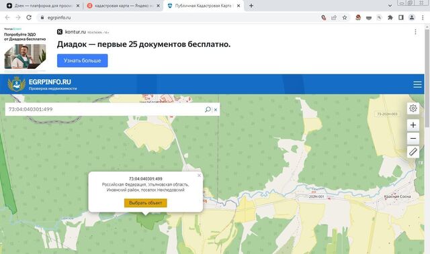Viewport: 430px width, 254px height.
Task: Go back to previous page
Action: pyautogui.click(x=7, y=17)
